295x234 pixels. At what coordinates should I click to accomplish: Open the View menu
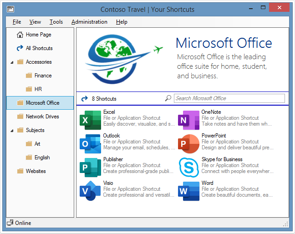35,22
